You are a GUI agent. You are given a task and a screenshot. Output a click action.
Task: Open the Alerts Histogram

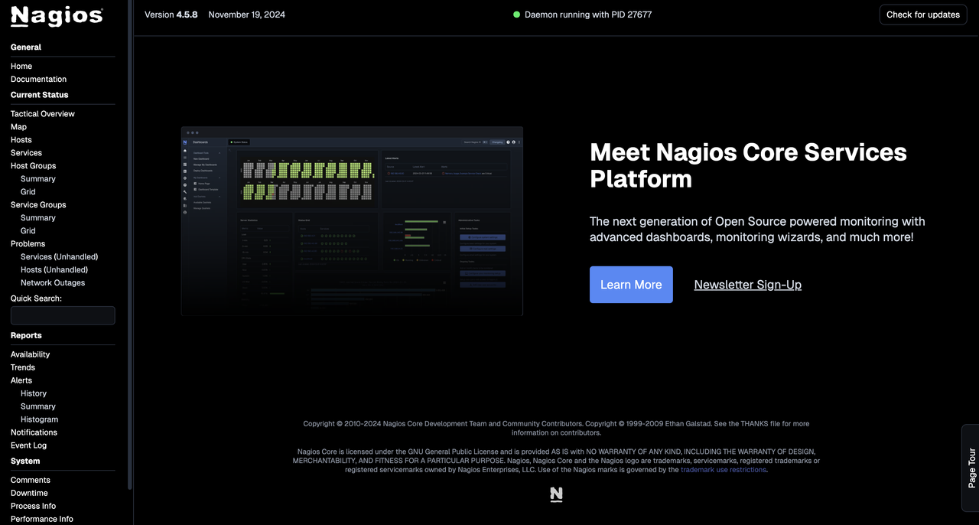pyautogui.click(x=40, y=419)
